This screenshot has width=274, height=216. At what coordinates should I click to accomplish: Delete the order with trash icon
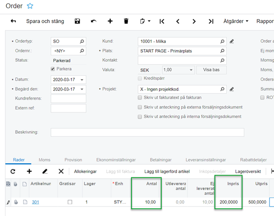pyautogui.click(x=126, y=21)
